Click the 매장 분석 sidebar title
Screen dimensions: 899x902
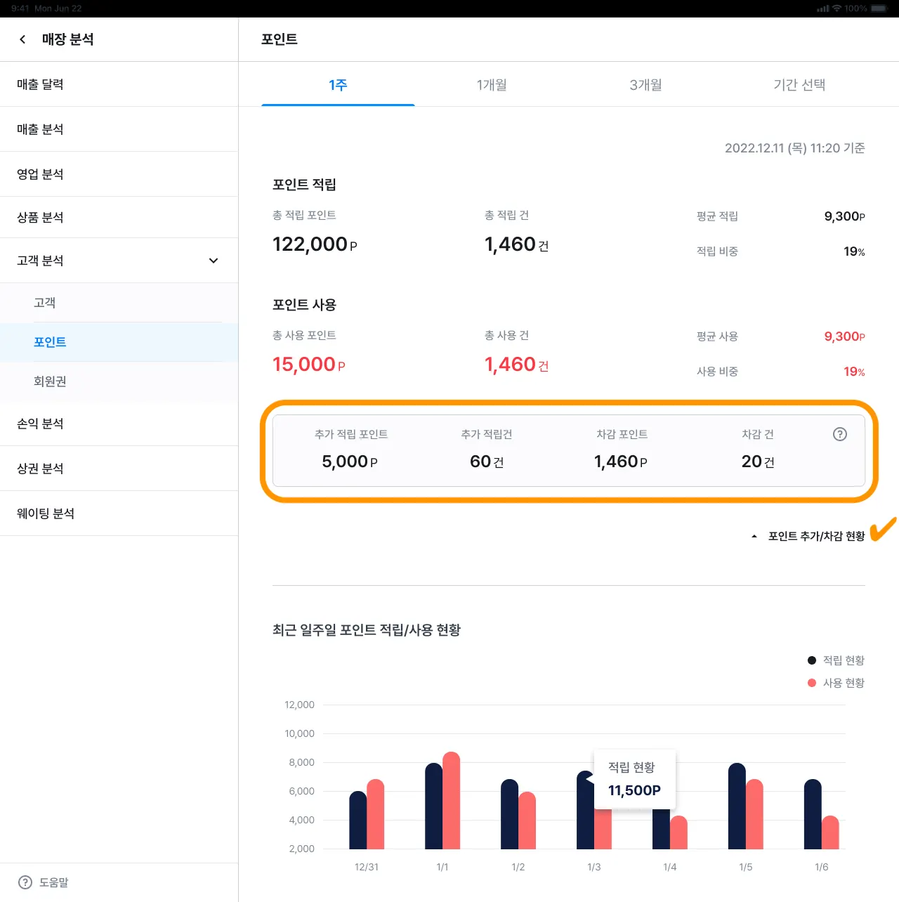[x=67, y=39]
